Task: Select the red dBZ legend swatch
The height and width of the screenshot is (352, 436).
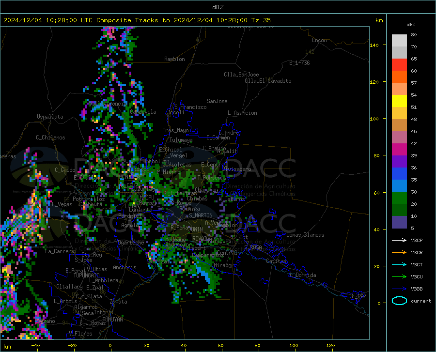Action: [x=399, y=65]
